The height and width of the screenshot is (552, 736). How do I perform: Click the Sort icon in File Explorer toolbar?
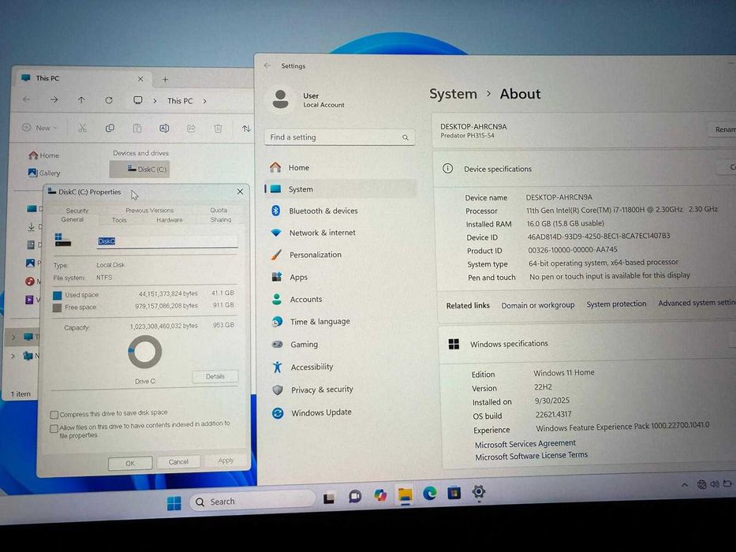coord(246,129)
